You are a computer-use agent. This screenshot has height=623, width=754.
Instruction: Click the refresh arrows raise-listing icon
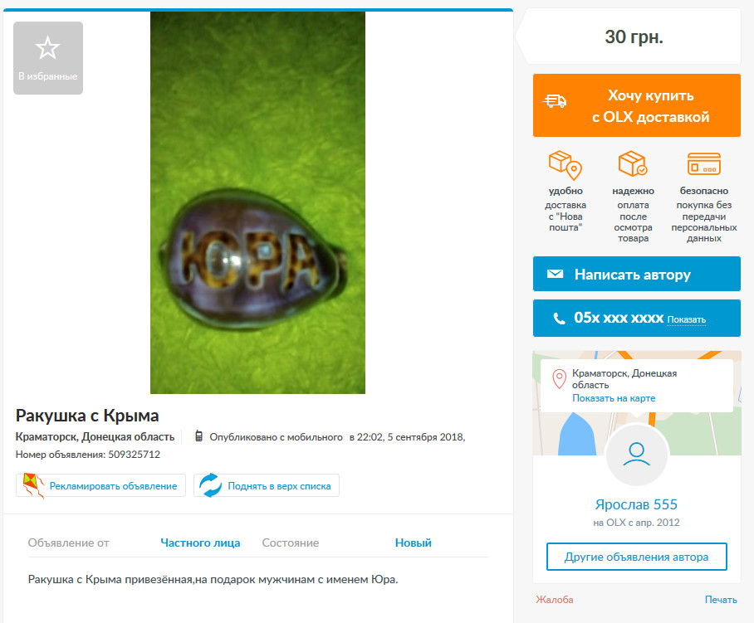point(210,485)
